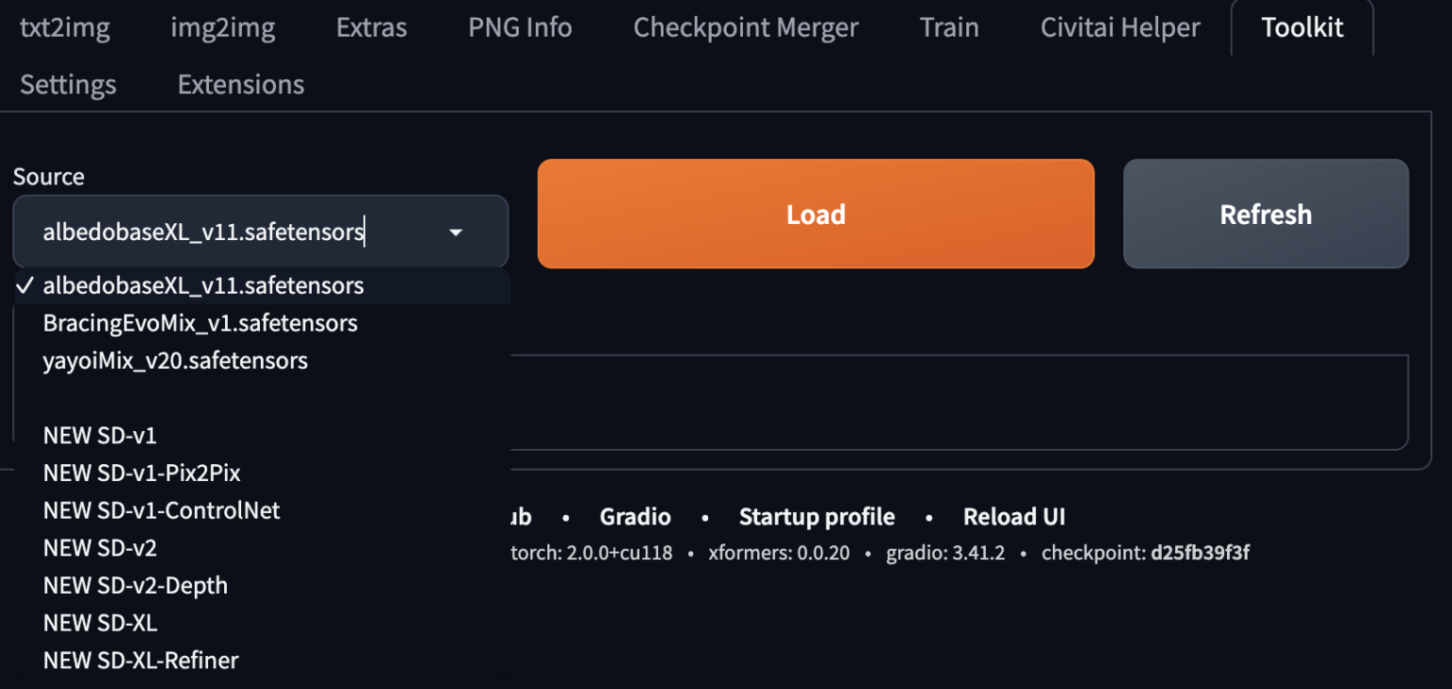
Task: Go to the Checkpoint Merger tab
Action: [745, 27]
